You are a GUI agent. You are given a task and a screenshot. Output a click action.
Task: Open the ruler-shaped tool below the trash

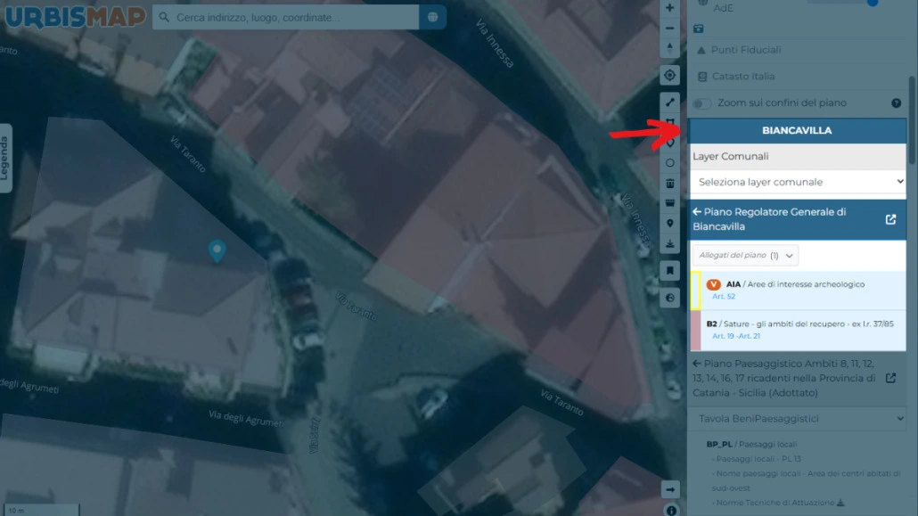click(x=669, y=203)
